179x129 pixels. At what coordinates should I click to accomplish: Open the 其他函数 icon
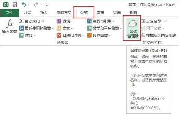click(89, 35)
